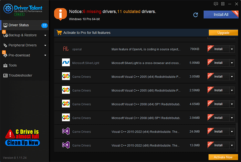The image size is (241, 162).
Task: Click the Visual C++ 2008 (x86) SP1 icon
Action: point(66,117)
